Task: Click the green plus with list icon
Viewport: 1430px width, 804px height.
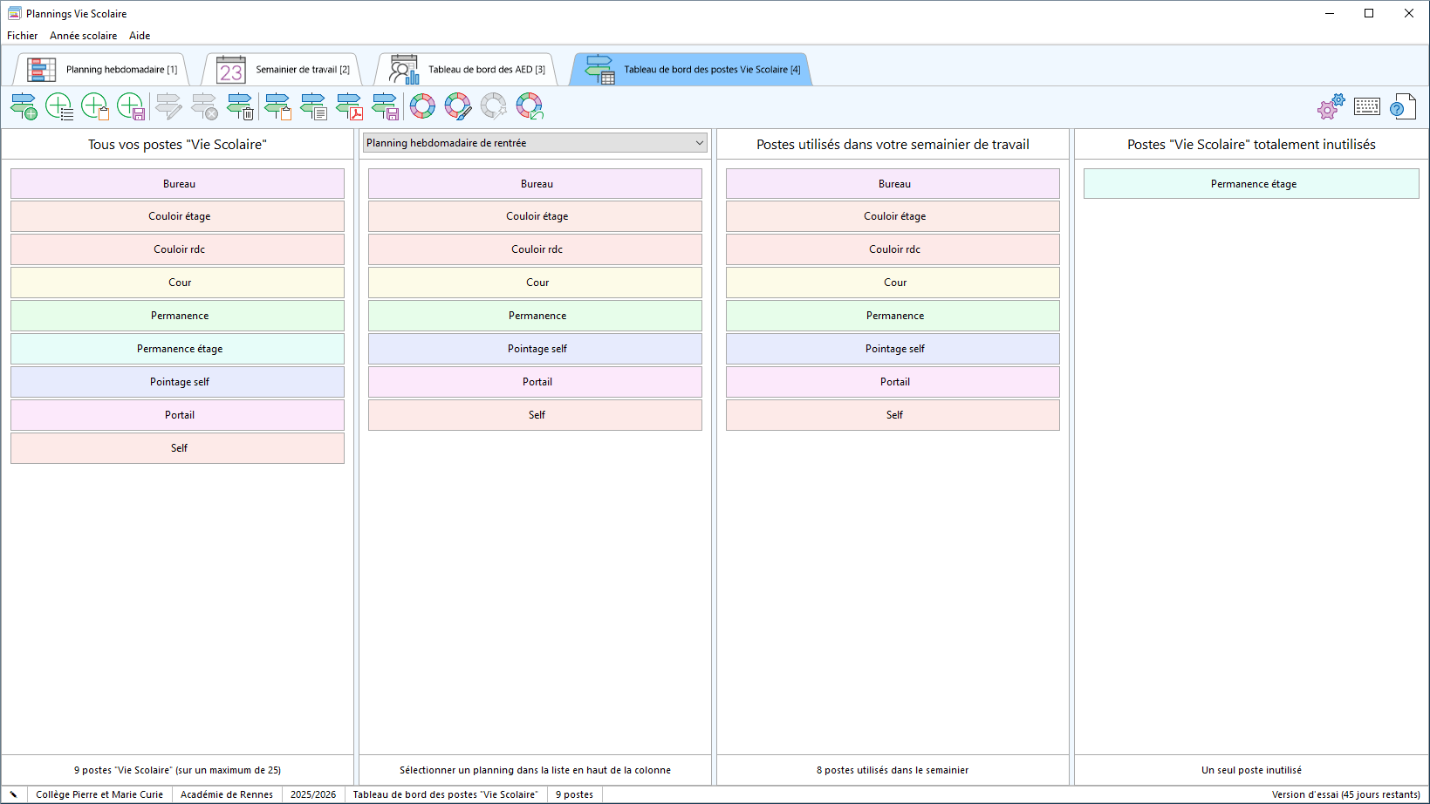Action: coord(59,106)
